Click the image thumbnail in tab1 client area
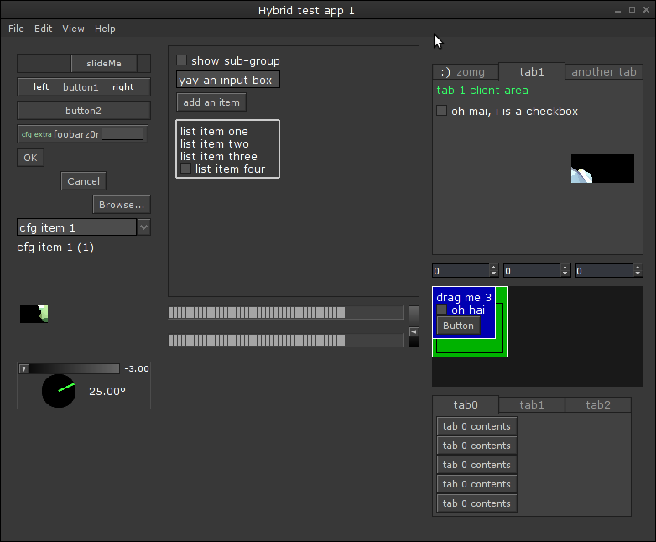 602,169
